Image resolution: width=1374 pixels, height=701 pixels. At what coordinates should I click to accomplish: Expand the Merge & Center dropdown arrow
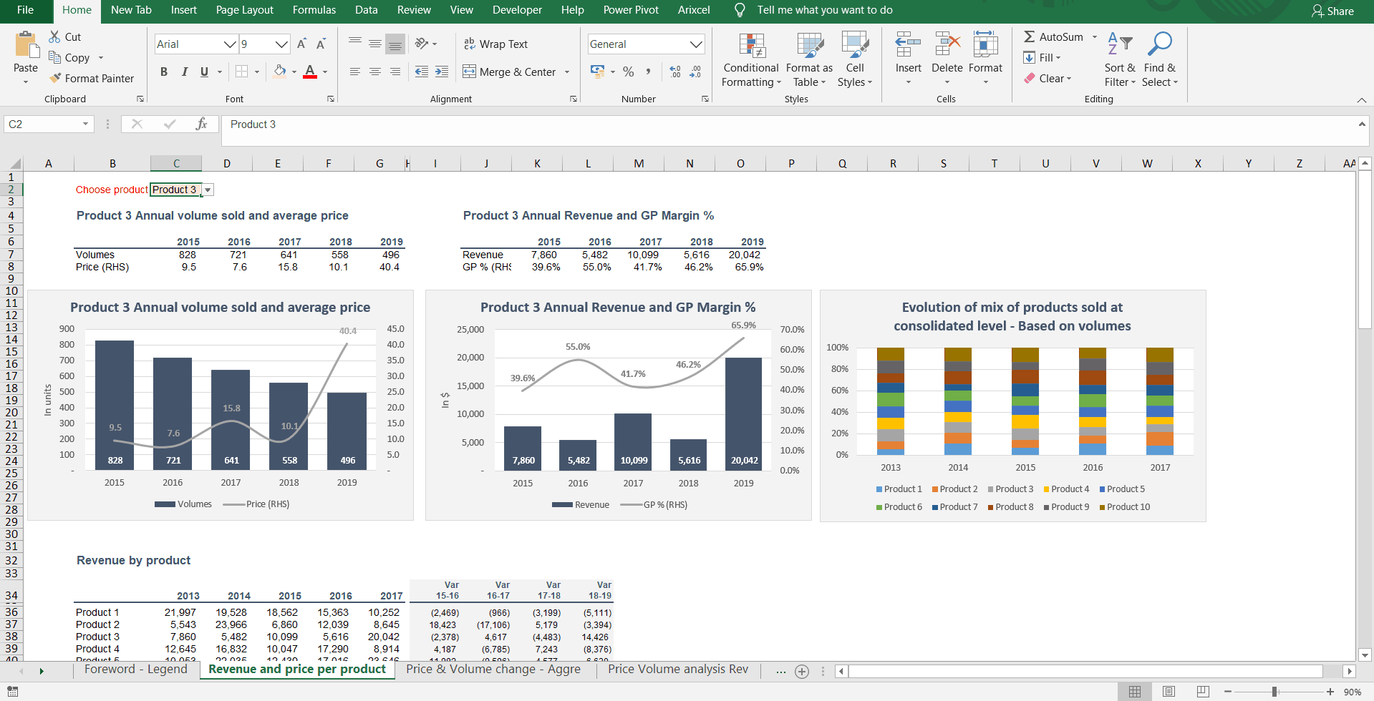567,72
